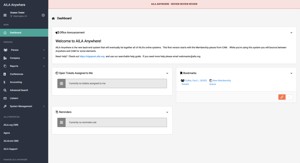Click the AILA Anywhere sidebar title

click(x=14, y=5)
